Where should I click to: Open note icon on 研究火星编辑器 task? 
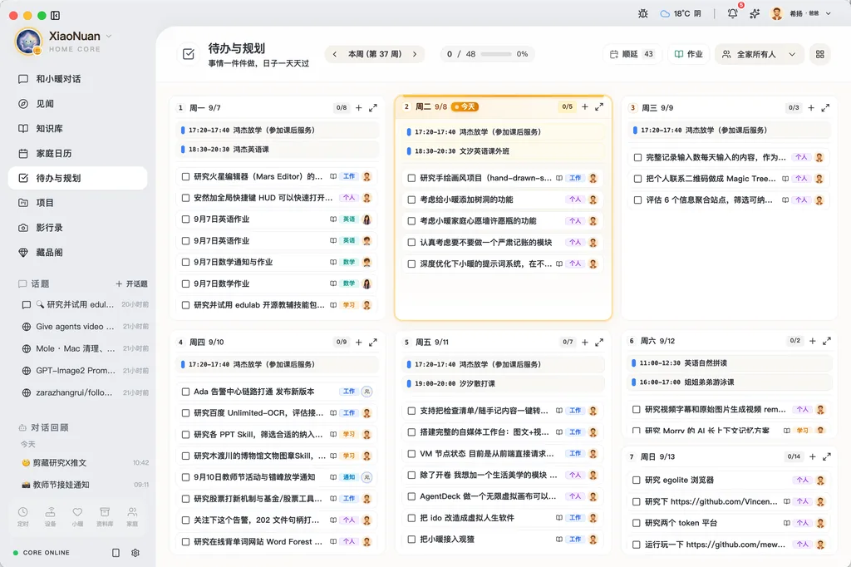click(x=333, y=176)
